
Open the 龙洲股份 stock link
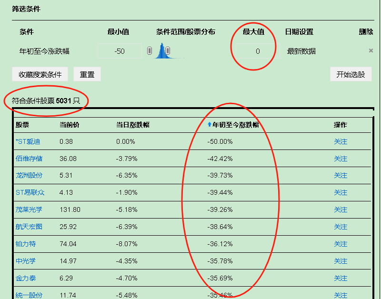29,175
